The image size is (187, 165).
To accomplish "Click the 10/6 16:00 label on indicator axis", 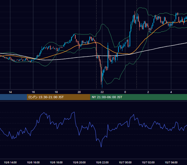I will [x=33, y=162].
